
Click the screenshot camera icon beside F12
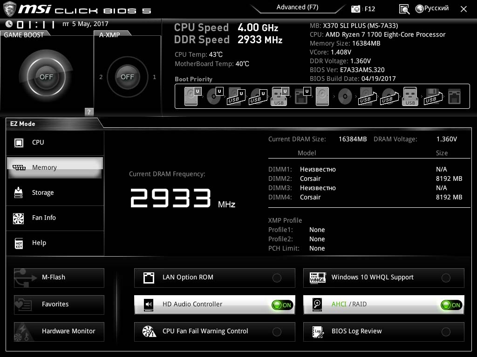click(x=355, y=9)
